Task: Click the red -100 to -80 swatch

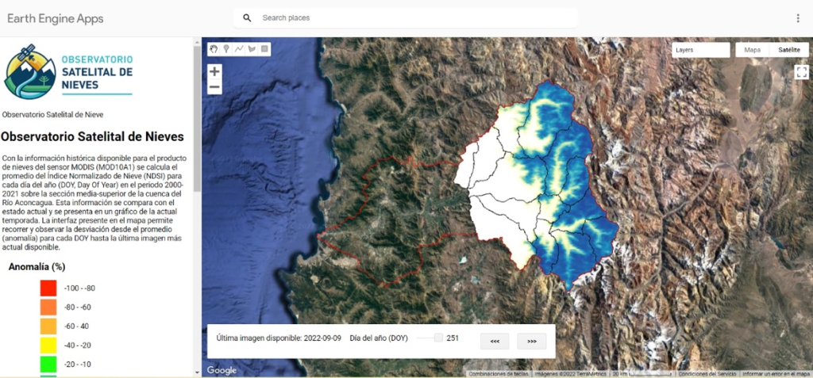Action: tap(48, 288)
